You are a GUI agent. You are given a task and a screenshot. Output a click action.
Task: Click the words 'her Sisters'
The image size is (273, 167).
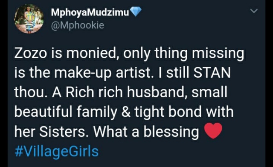coord(52,131)
